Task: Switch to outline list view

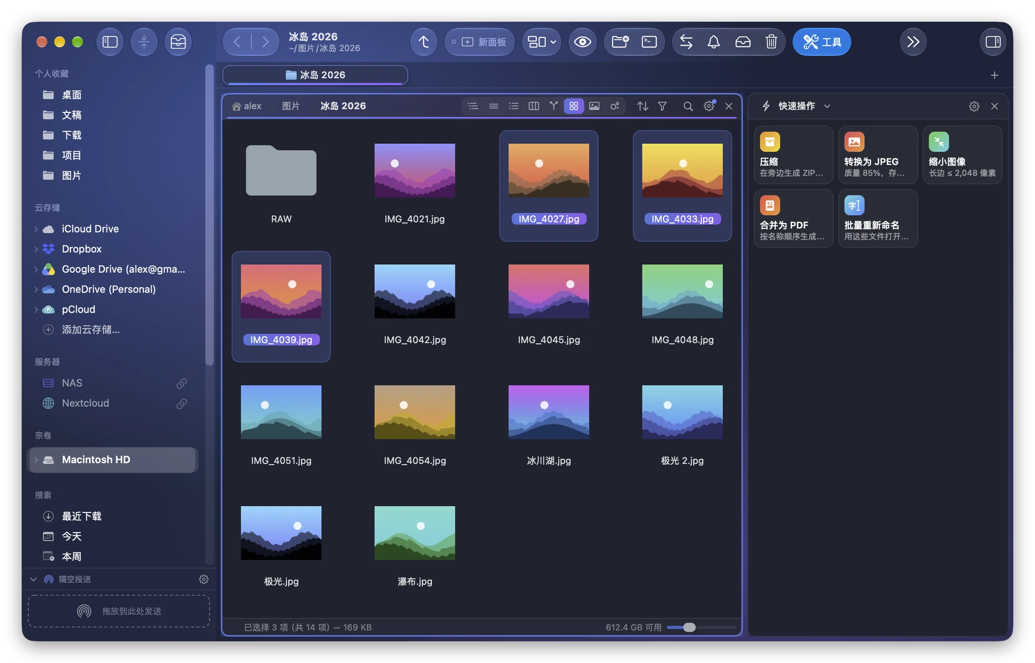Action: tap(473, 106)
